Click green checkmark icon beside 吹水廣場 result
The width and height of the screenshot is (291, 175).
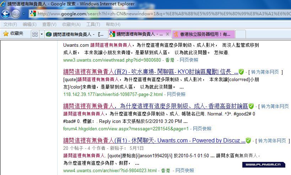coord(241,72)
